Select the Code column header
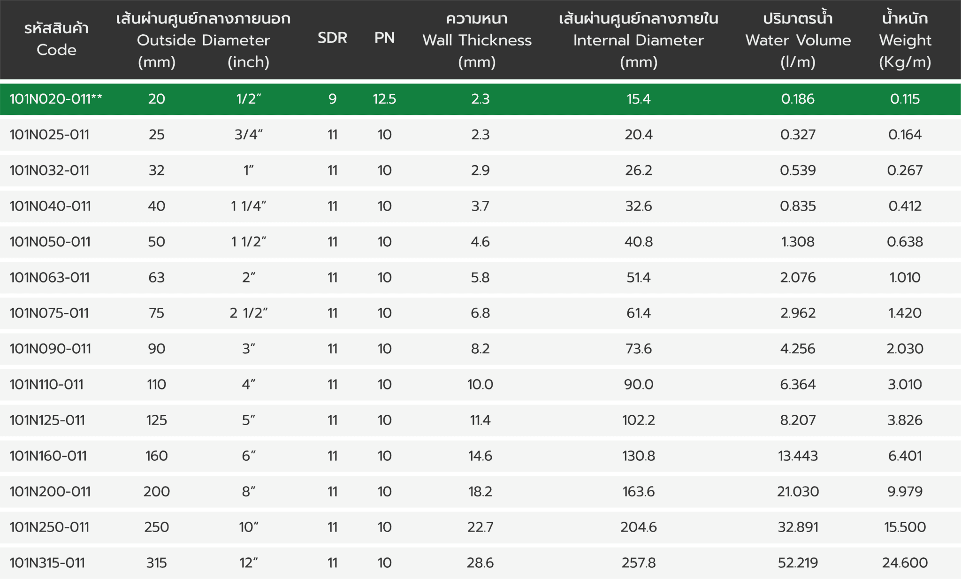Screen dimensions: 961x579 click(x=56, y=39)
